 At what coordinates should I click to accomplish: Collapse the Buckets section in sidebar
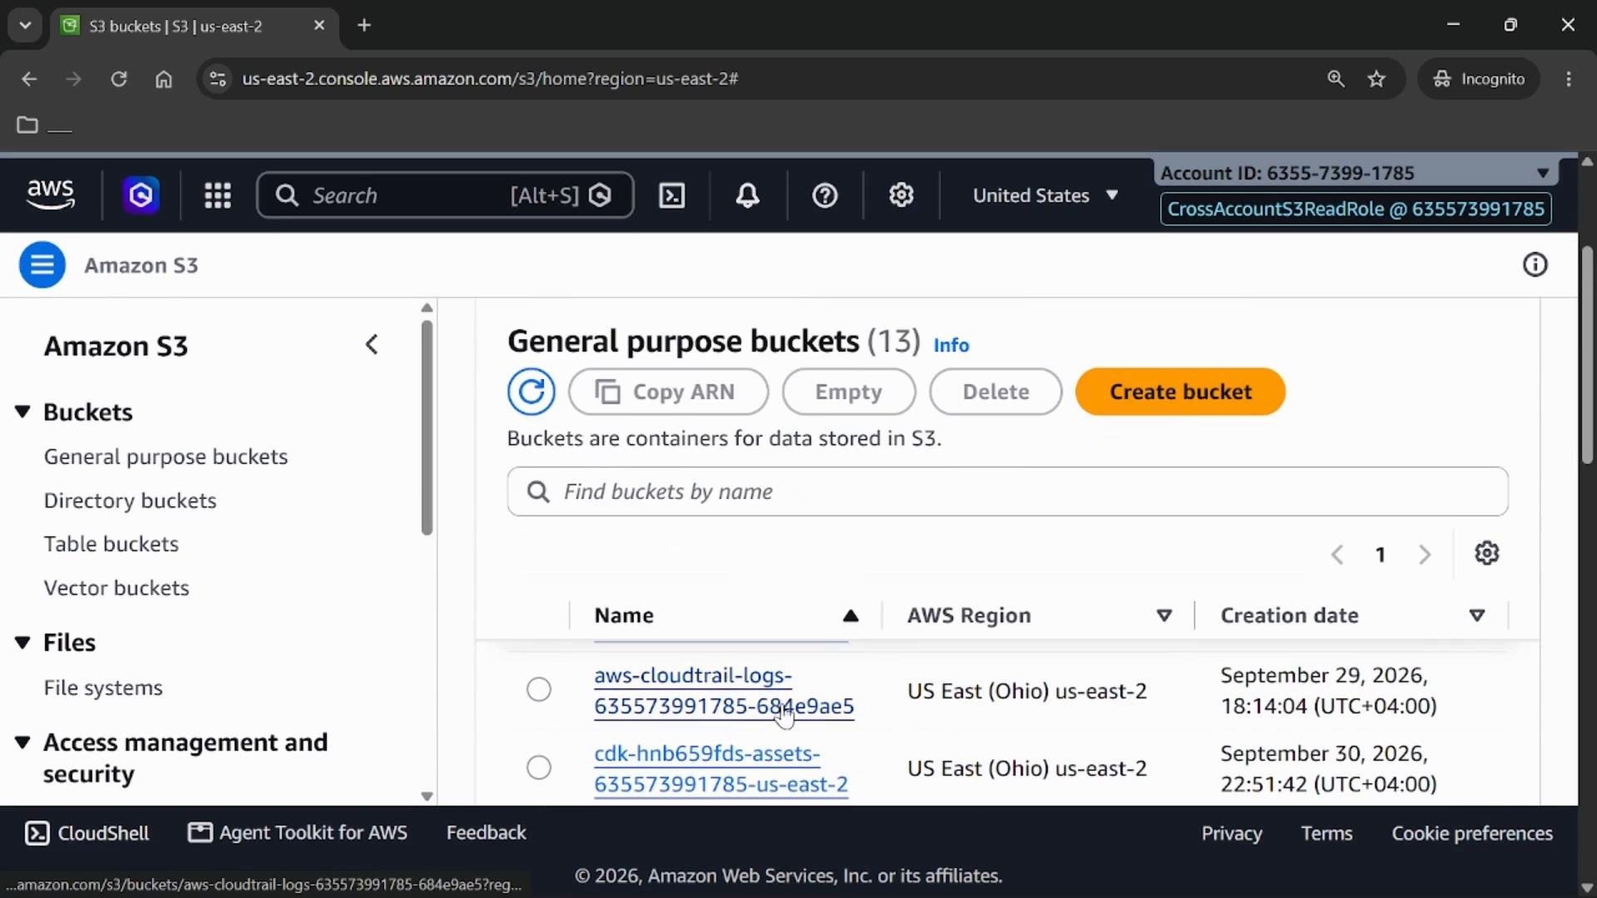coord(23,412)
